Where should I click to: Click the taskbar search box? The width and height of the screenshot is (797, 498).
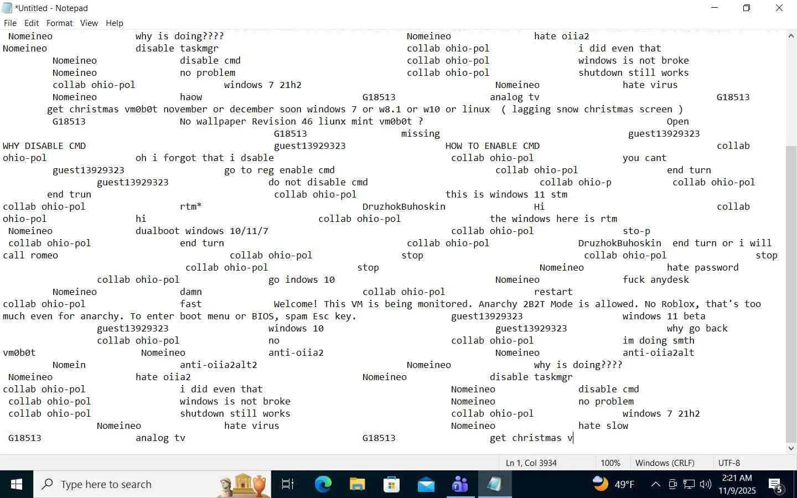pos(152,485)
